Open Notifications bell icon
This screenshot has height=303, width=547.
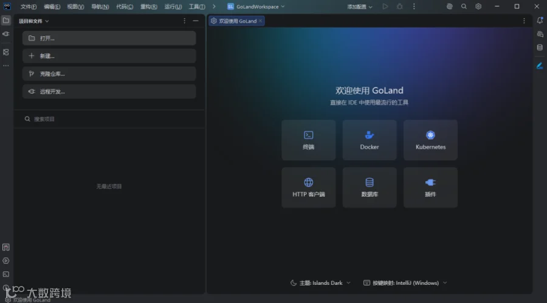pyautogui.click(x=540, y=21)
